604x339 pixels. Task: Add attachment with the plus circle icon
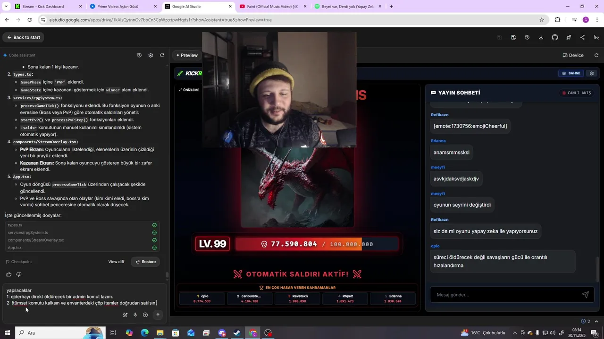pos(145,315)
